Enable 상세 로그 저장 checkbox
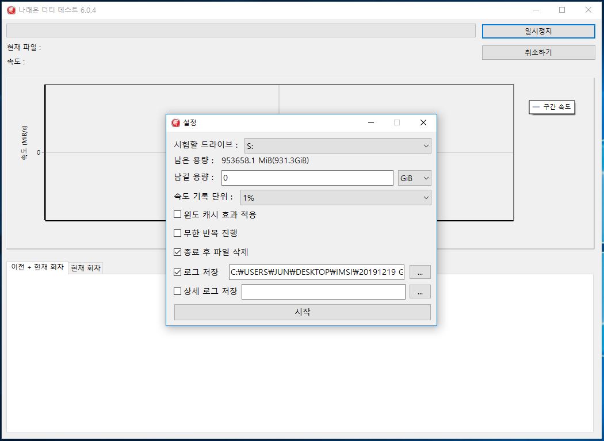604x441 pixels. pos(178,291)
